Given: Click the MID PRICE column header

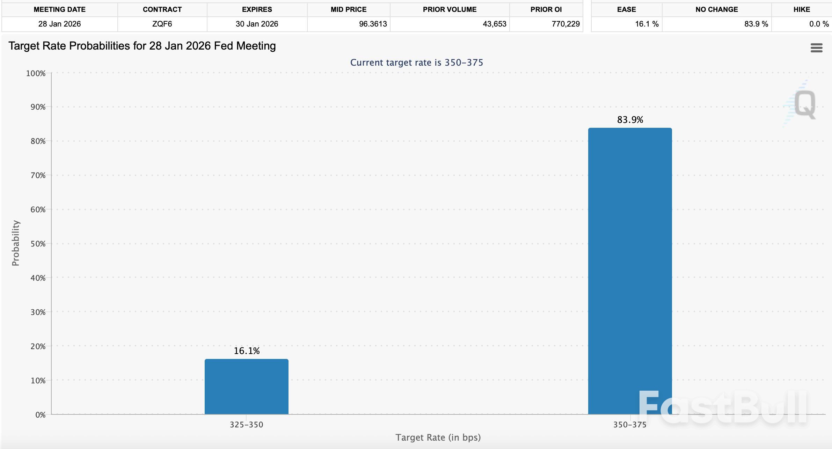Looking at the screenshot, I should 348,9.
